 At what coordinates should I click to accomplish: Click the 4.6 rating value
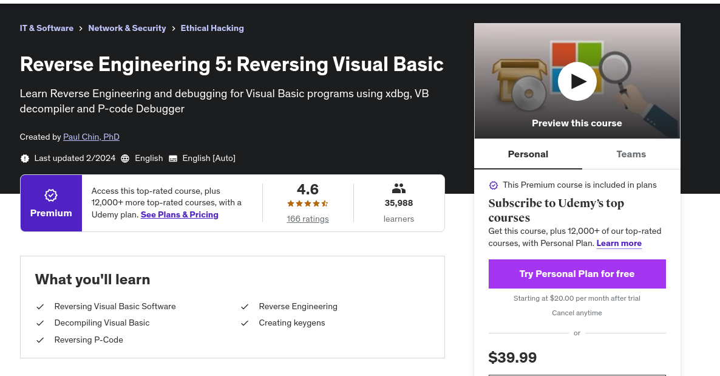tap(308, 189)
